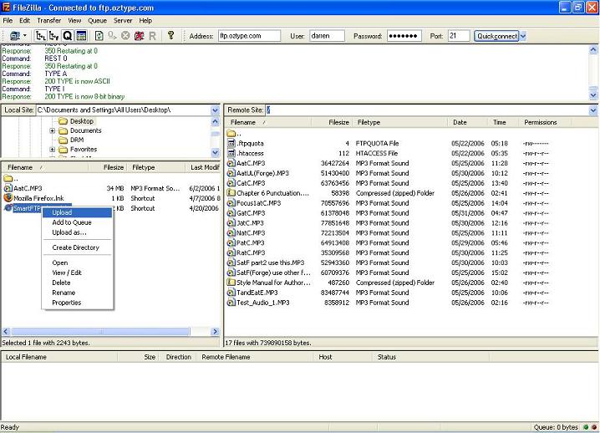Click the Disconnect from server icon
The width and height of the screenshot is (600, 433).
(139, 36)
